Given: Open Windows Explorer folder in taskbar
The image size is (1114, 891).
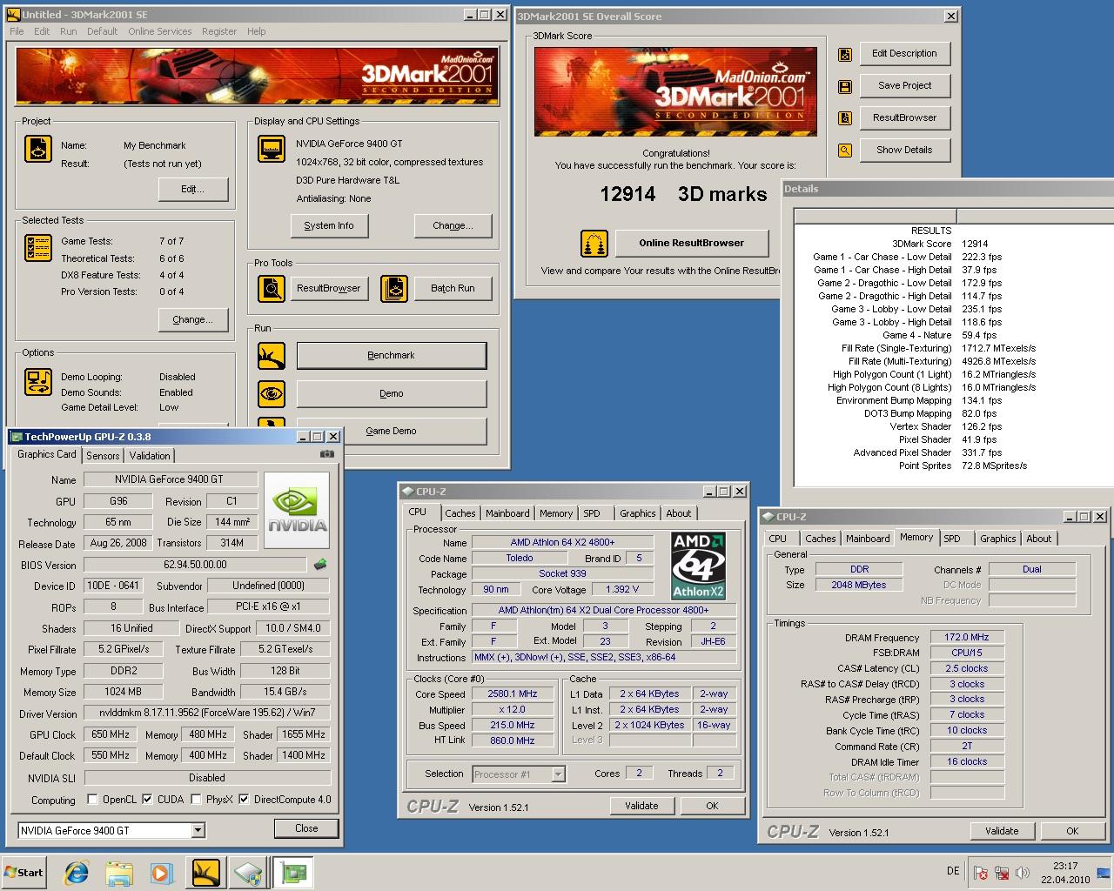Looking at the screenshot, I should click(119, 873).
